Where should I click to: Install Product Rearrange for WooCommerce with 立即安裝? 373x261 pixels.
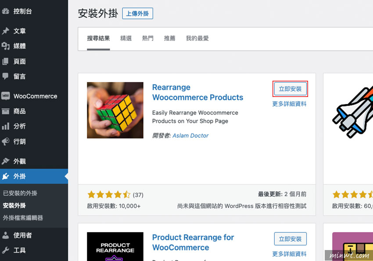tap(290, 239)
